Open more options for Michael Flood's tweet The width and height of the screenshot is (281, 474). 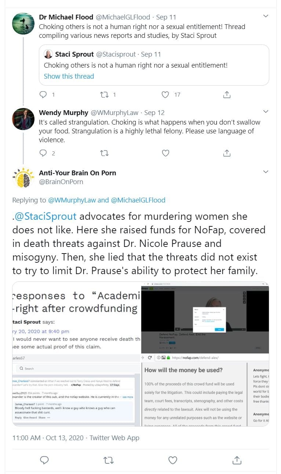click(x=266, y=16)
